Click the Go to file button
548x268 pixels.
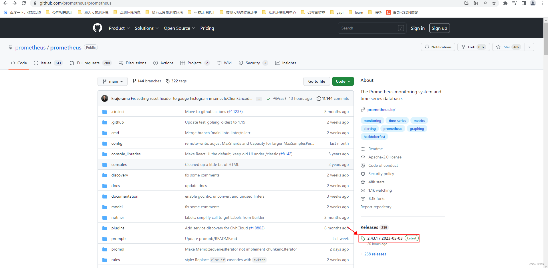pos(317,81)
